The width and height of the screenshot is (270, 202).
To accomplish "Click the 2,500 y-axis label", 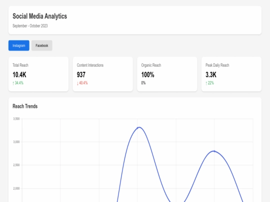I will [16, 165].
